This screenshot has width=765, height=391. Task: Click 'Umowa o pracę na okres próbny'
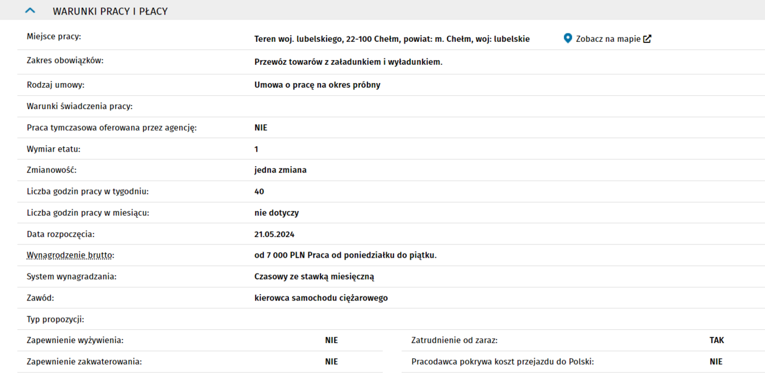point(317,85)
